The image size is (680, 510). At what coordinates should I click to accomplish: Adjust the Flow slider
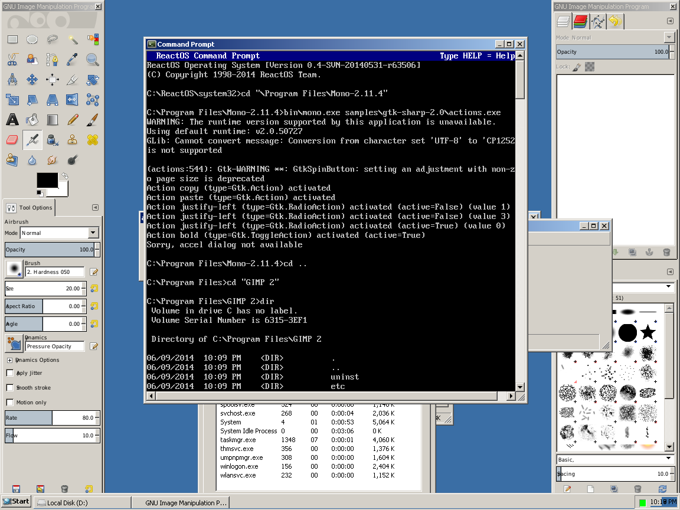(x=50, y=436)
